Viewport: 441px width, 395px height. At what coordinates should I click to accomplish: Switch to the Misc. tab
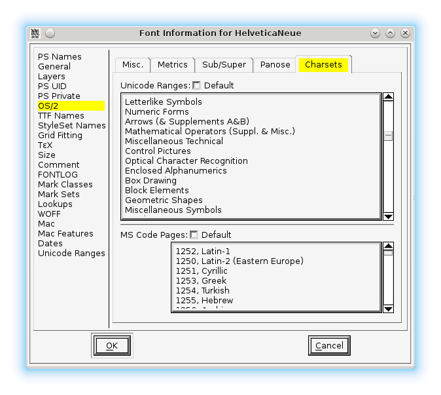pos(133,65)
